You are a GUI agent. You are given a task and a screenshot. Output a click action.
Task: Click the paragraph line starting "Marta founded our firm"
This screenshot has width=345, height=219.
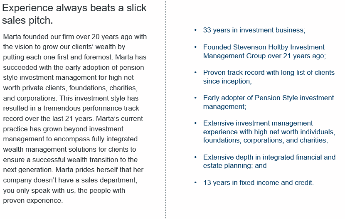(75, 37)
